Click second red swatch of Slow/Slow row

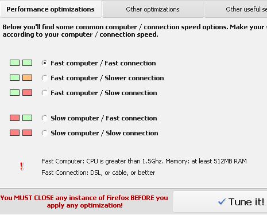[x=27, y=133]
